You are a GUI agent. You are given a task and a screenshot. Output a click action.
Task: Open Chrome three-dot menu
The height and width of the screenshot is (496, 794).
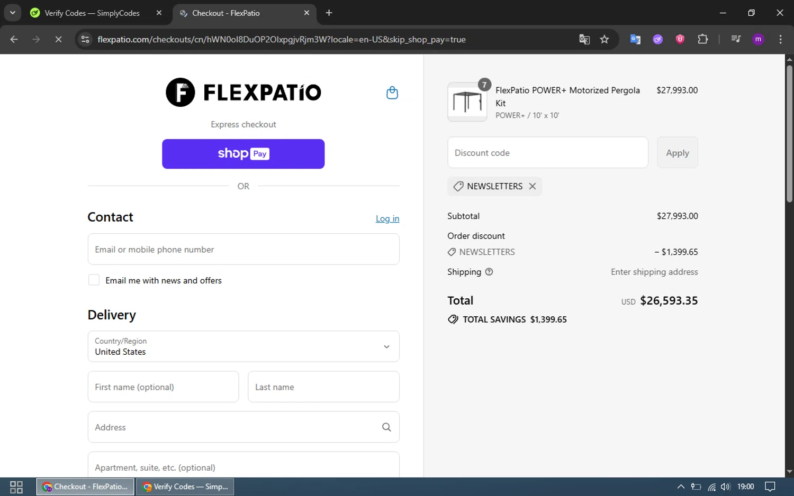(780, 39)
